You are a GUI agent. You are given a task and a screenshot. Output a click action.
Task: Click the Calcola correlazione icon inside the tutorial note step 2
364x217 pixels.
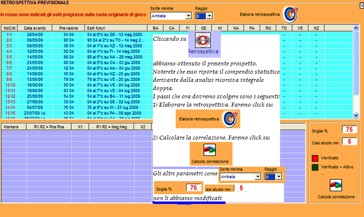[210, 150]
